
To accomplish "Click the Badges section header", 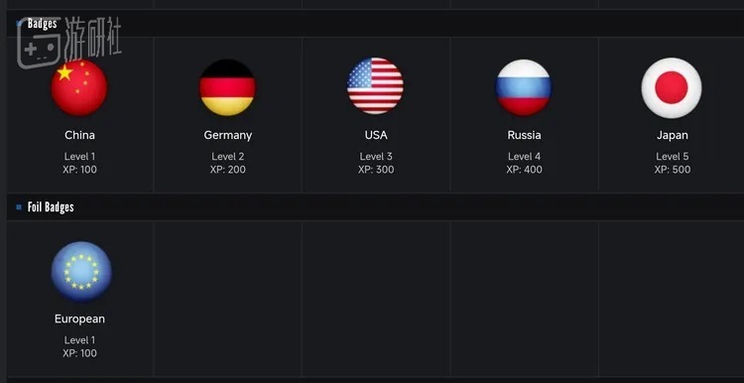I will pyautogui.click(x=375, y=23).
